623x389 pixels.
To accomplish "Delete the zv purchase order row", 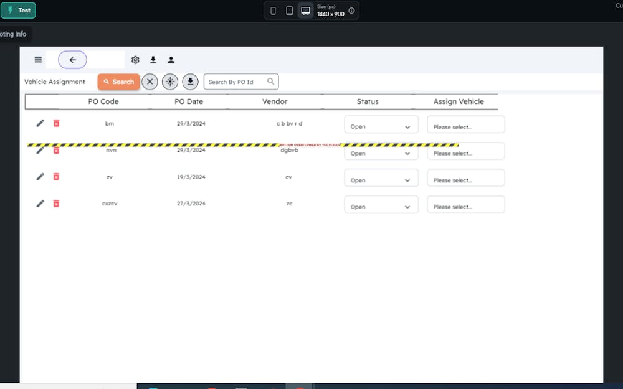I will [x=57, y=177].
